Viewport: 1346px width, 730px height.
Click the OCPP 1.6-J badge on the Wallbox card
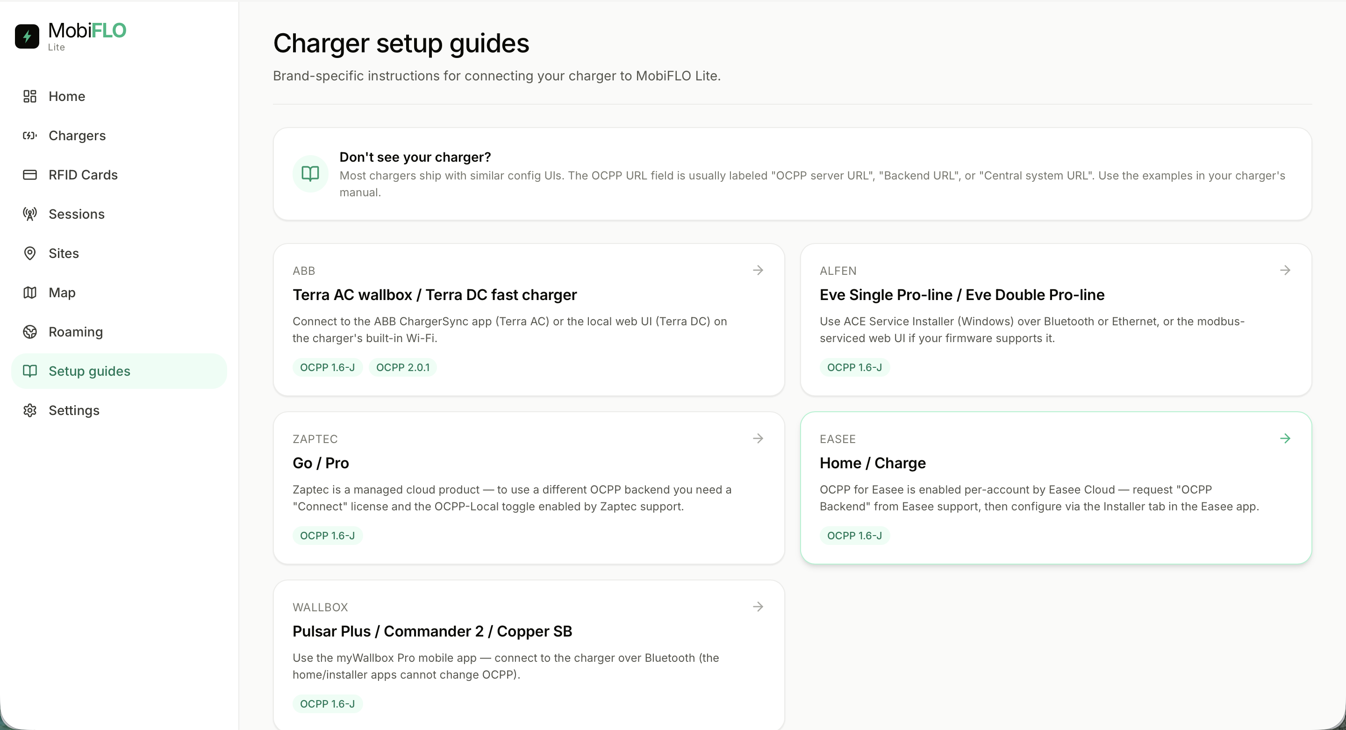[x=327, y=704]
